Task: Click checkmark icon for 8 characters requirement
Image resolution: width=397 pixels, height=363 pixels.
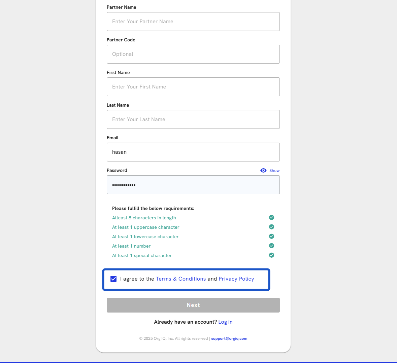Action: pyautogui.click(x=272, y=218)
